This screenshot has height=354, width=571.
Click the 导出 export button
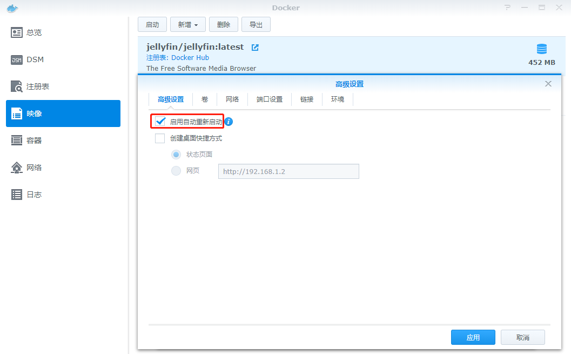pos(256,24)
